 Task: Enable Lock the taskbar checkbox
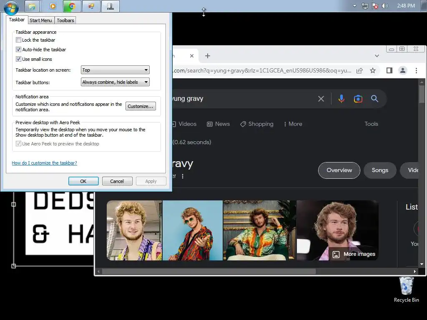(x=18, y=40)
